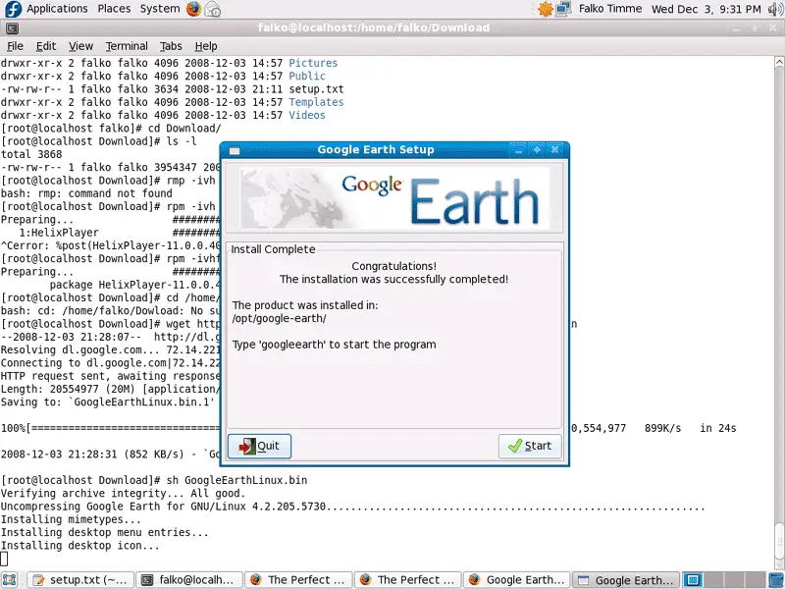The width and height of the screenshot is (785, 589).
Task: Open the mail launcher in the top panel
Action: (213, 9)
